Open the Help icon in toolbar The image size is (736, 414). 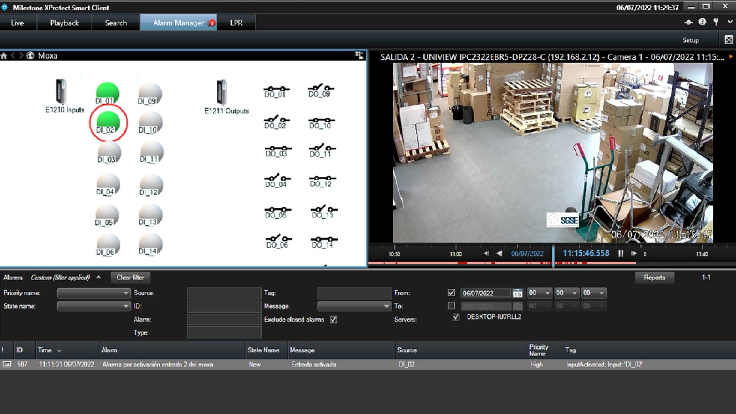[x=702, y=22]
